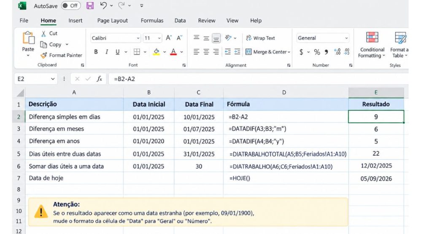Image resolution: width=432 pixels, height=234 pixels.
Task: Open Number format dialog launcher
Action: (351, 65)
